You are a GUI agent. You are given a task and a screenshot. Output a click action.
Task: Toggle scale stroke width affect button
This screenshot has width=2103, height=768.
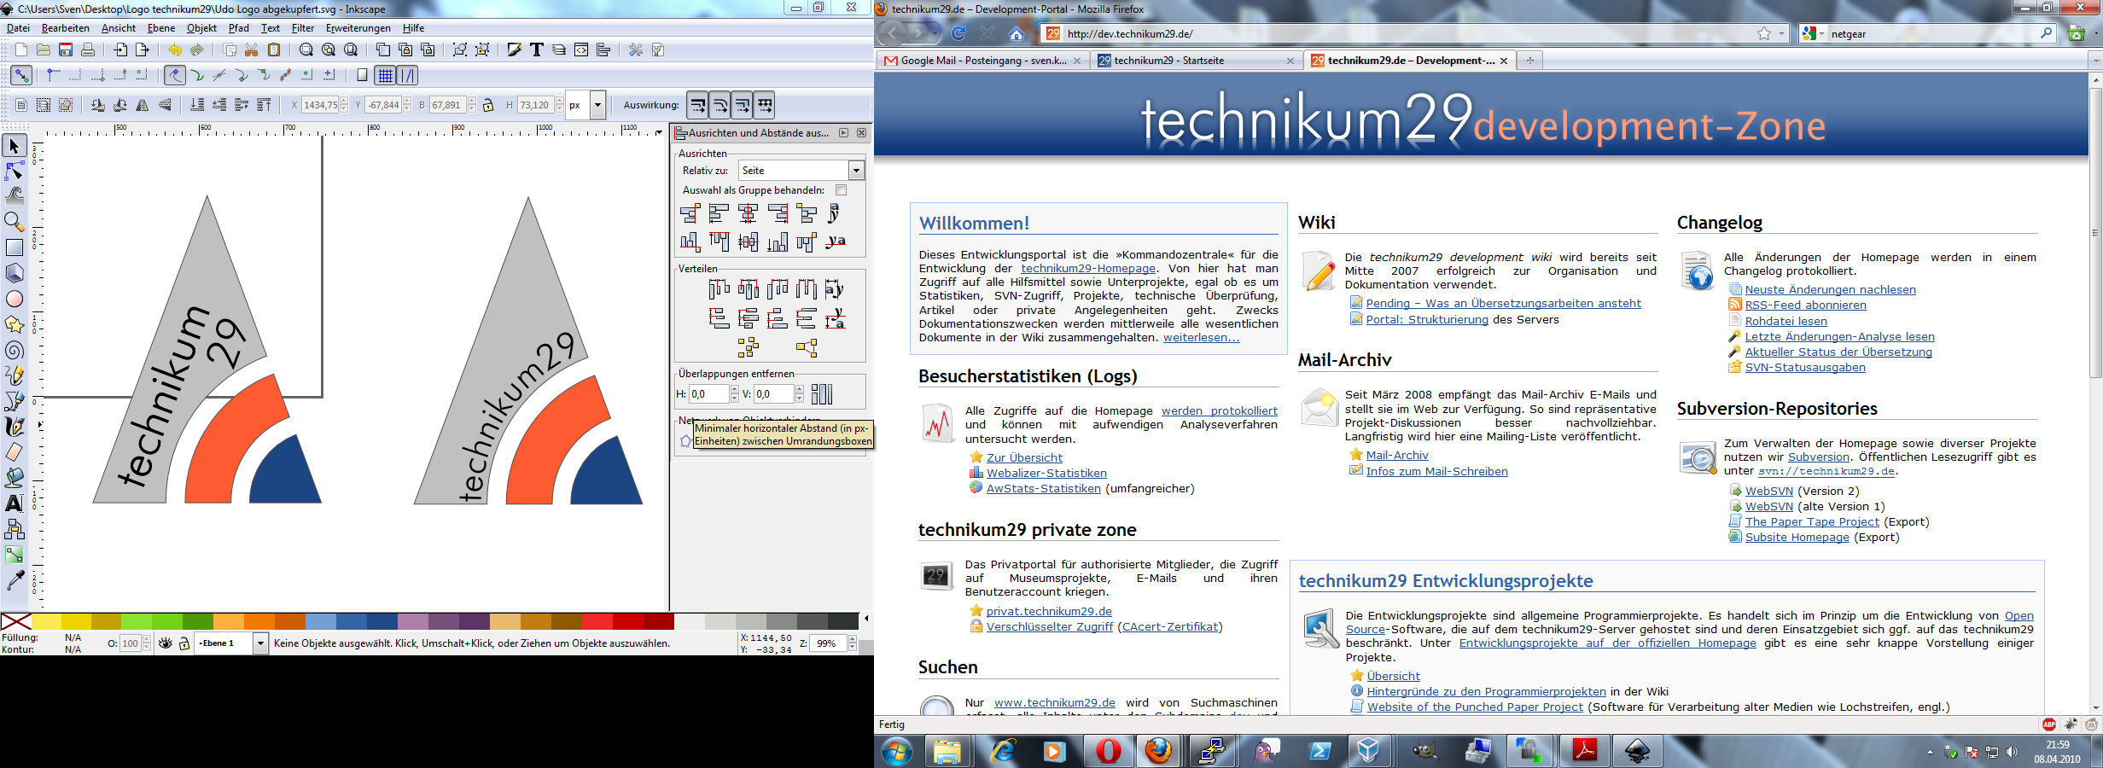[x=698, y=105]
